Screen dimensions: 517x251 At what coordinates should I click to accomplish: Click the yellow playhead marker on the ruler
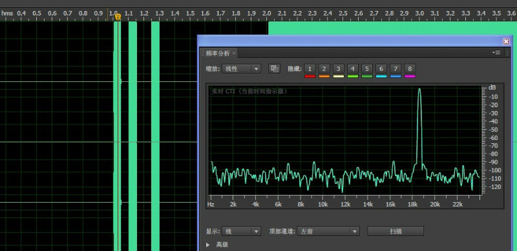point(118,17)
